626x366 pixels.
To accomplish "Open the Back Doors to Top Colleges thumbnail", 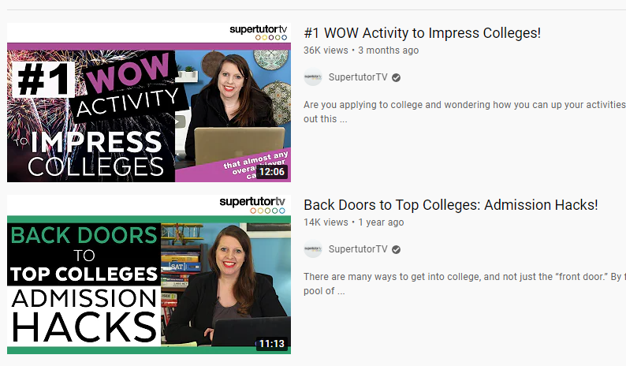I will point(149,274).
